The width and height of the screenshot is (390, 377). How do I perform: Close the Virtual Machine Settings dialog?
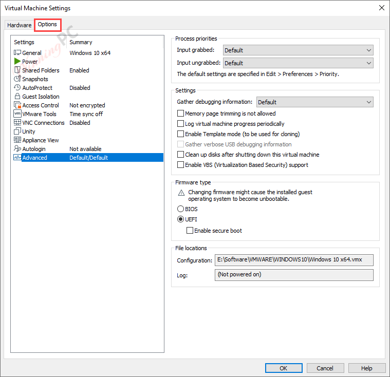pyautogui.click(x=382, y=8)
